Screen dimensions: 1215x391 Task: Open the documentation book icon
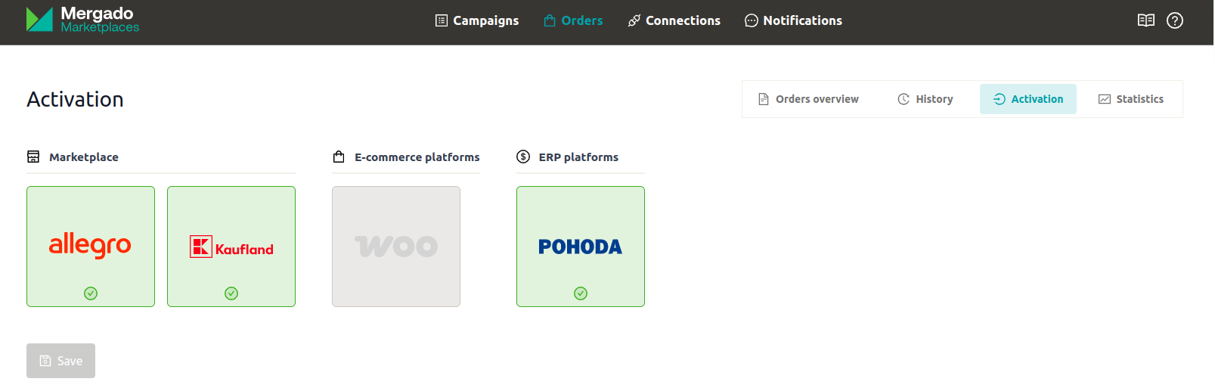[x=1145, y=20]
